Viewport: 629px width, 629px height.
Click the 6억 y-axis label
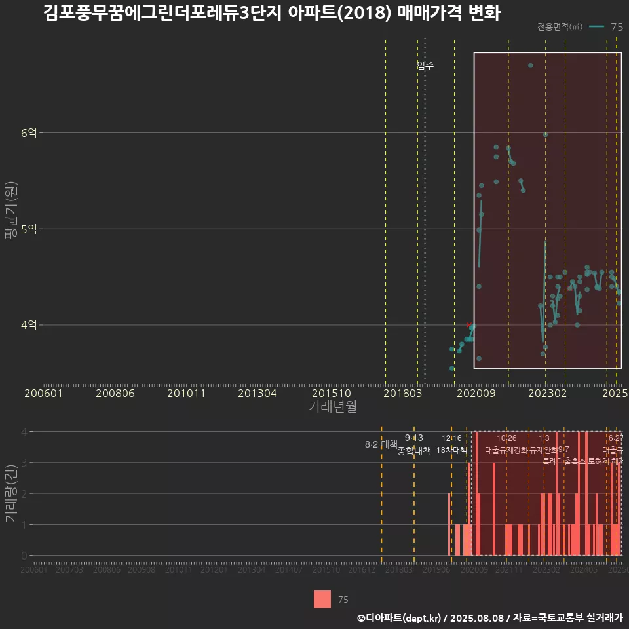click(x=28, y=132)
